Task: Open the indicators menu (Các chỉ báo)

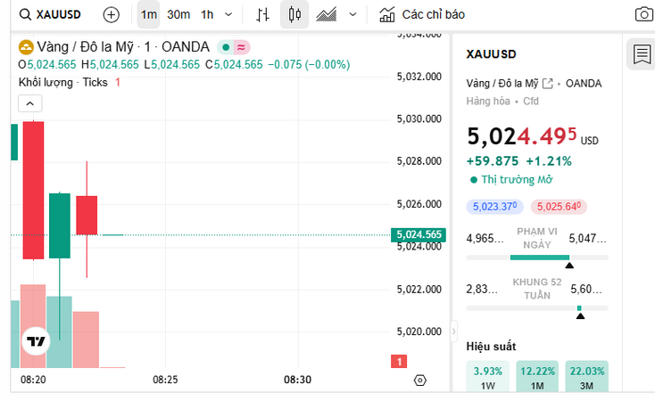Action: point(421,14)
